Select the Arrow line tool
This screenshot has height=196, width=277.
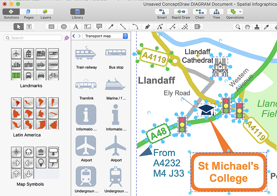[111, 27]
